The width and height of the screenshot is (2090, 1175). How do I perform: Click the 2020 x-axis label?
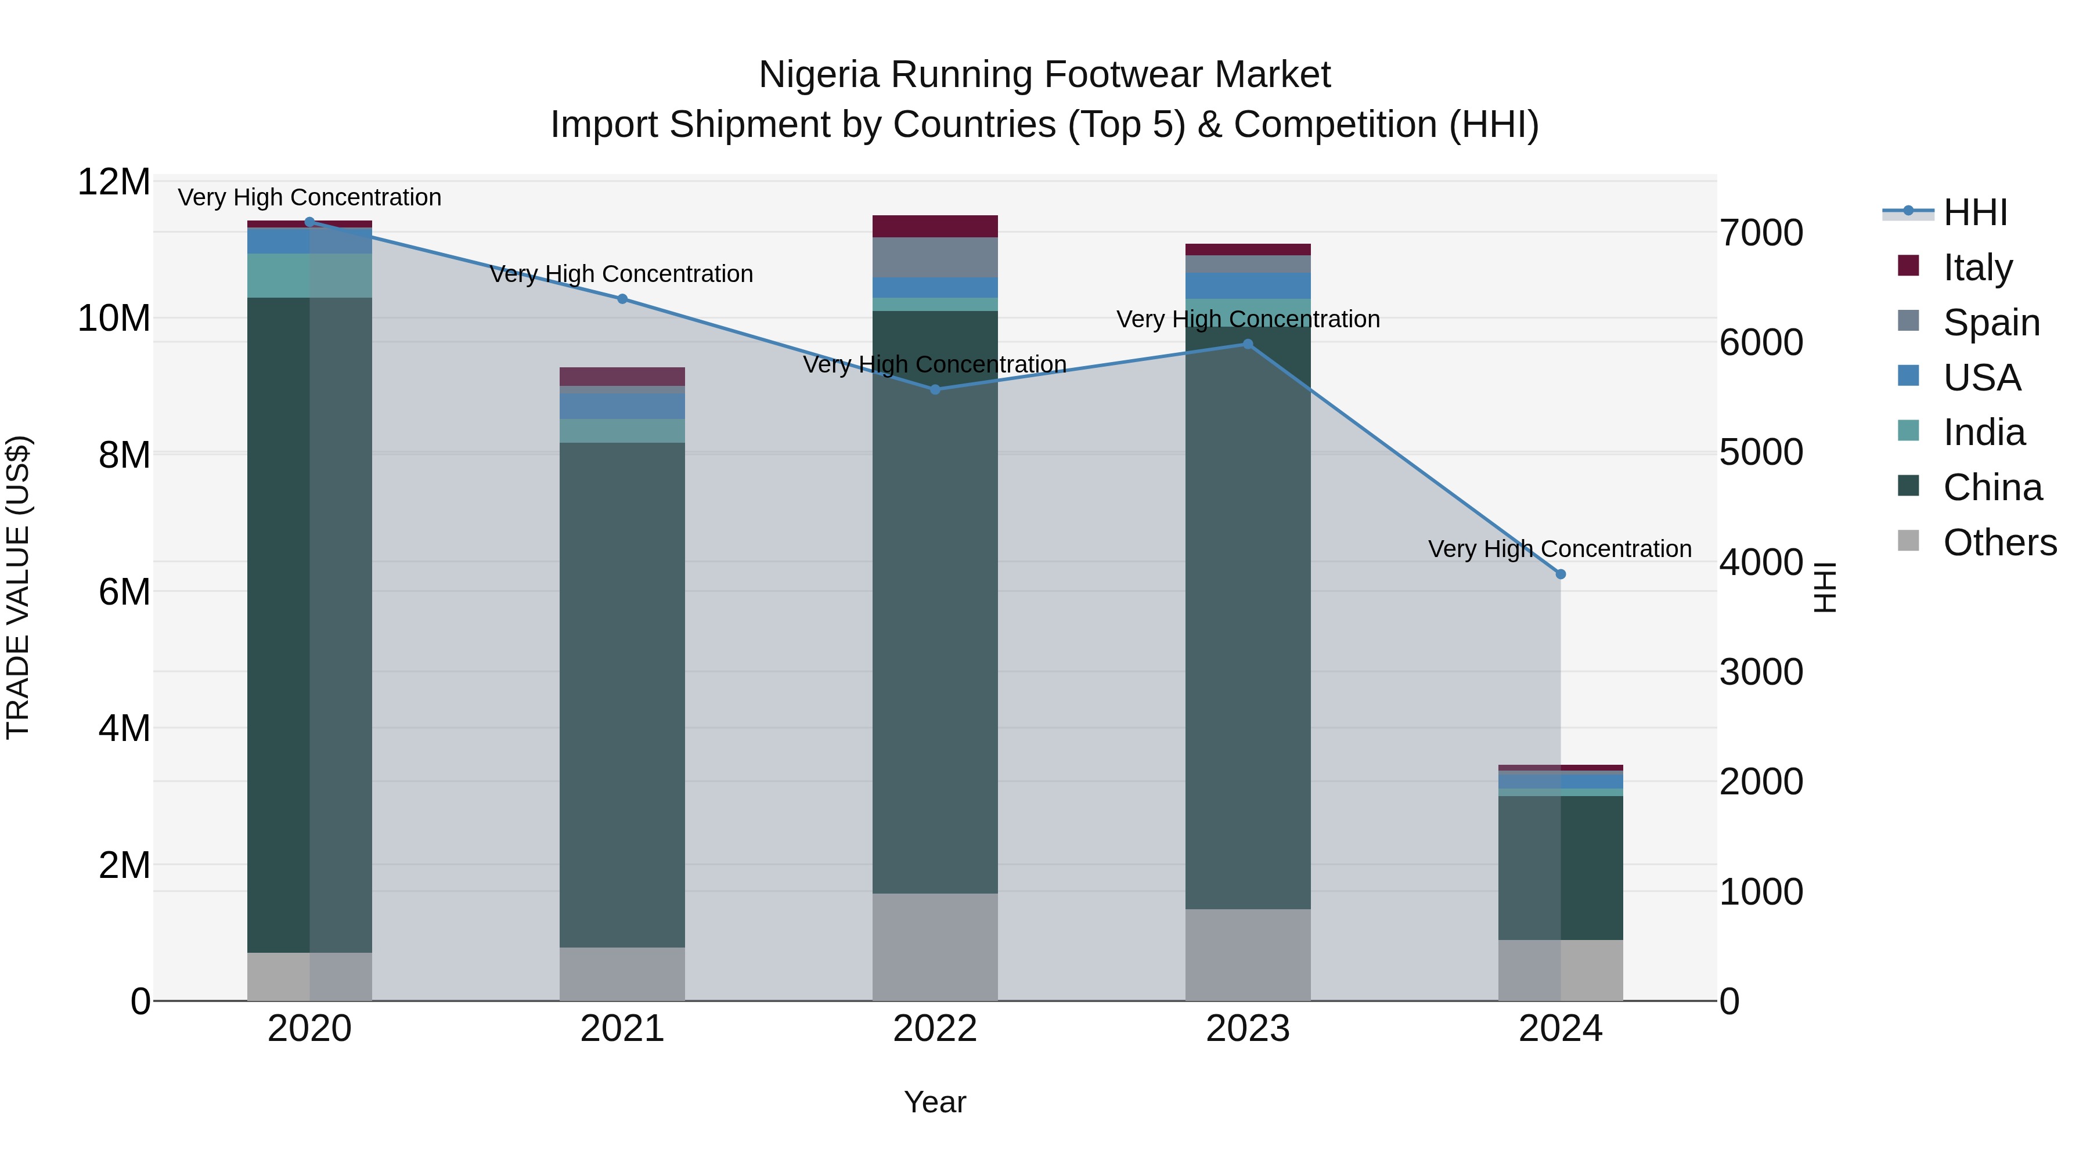tap(309, 1029)
